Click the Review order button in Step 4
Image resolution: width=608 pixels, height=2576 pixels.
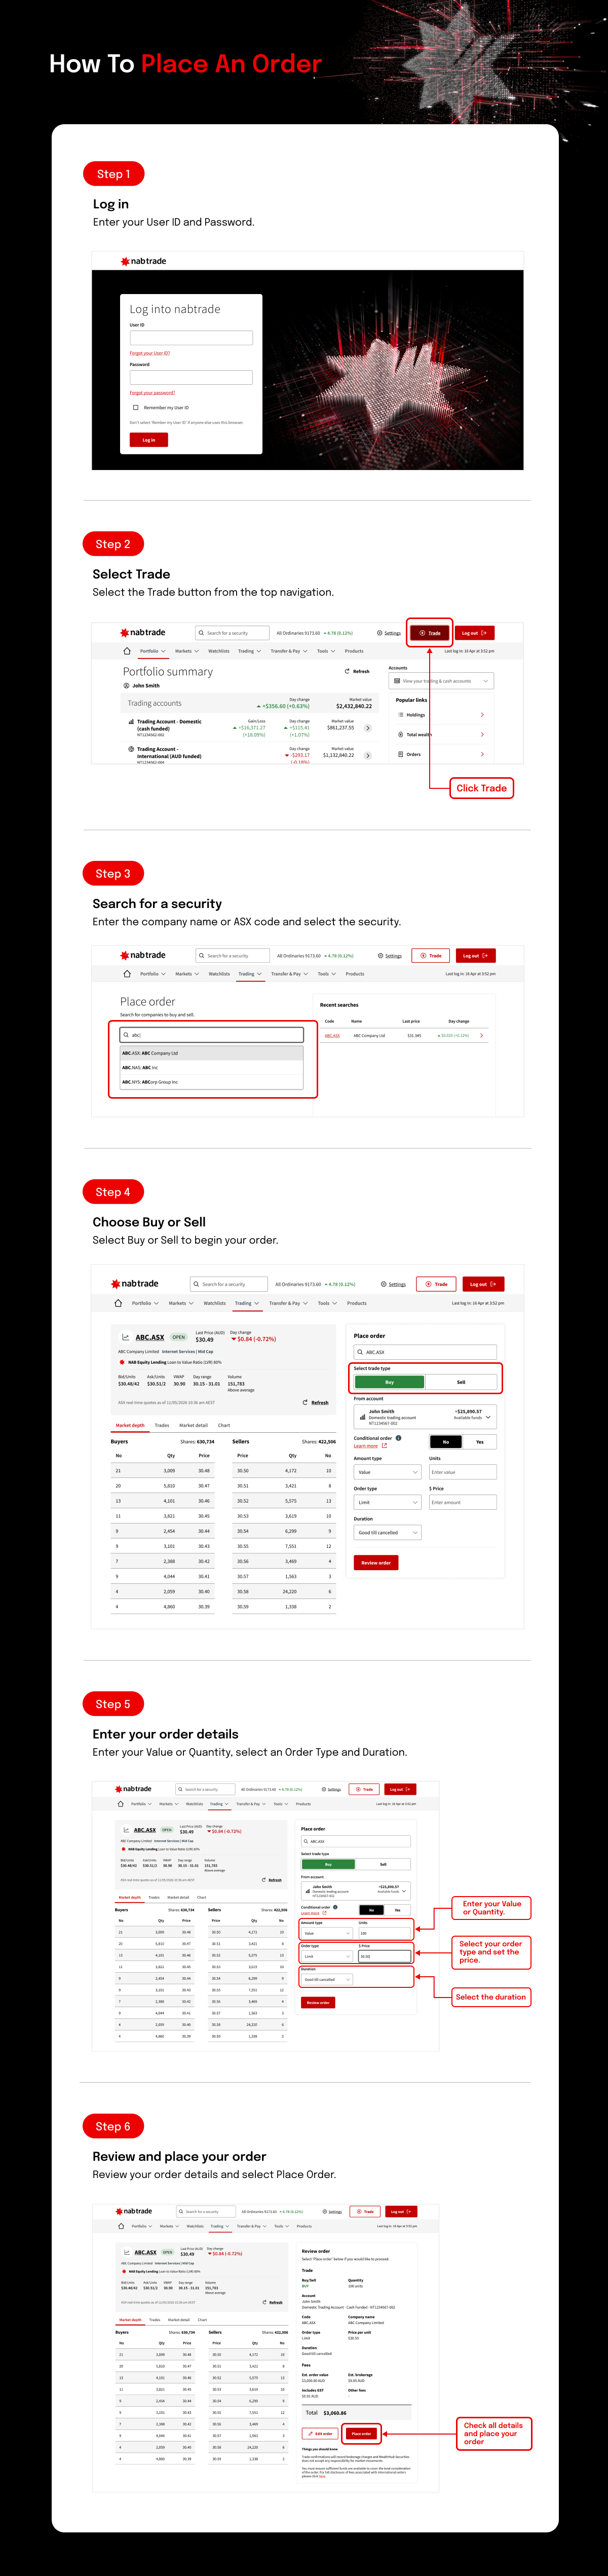(x=376, y=1562)
